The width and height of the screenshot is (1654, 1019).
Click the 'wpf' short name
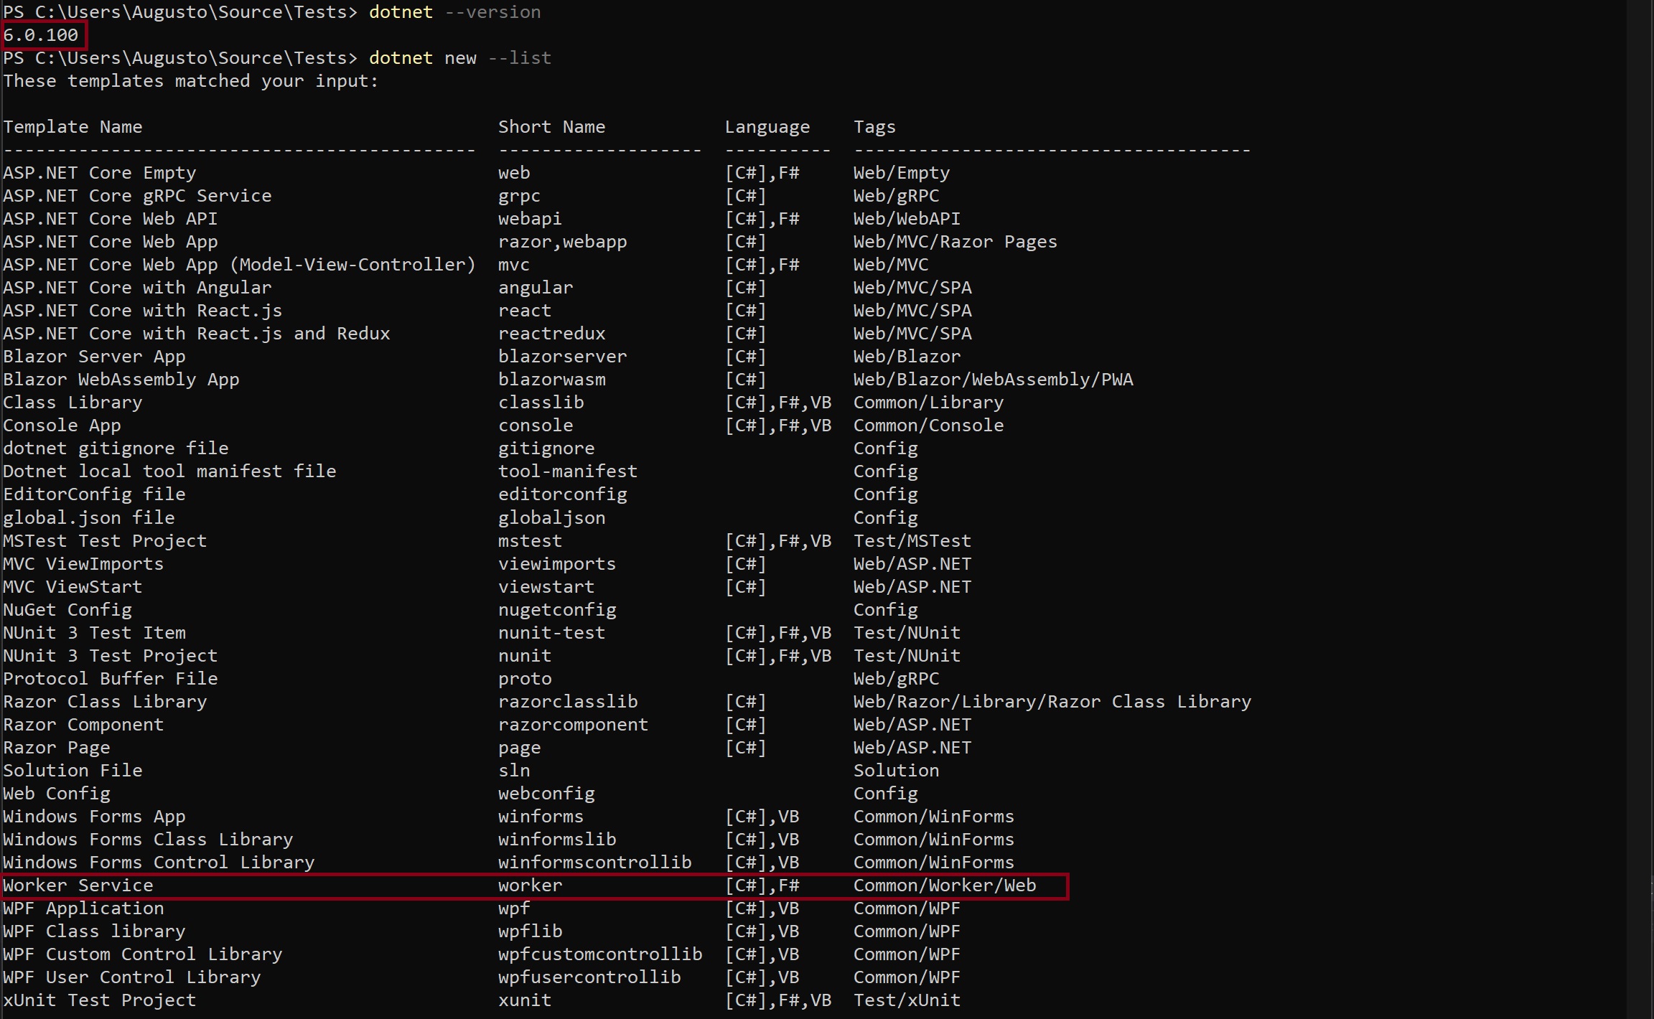click(514, 908)
